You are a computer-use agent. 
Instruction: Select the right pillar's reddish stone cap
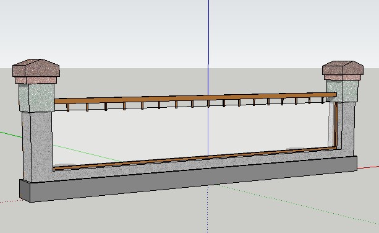click(343, 71)
